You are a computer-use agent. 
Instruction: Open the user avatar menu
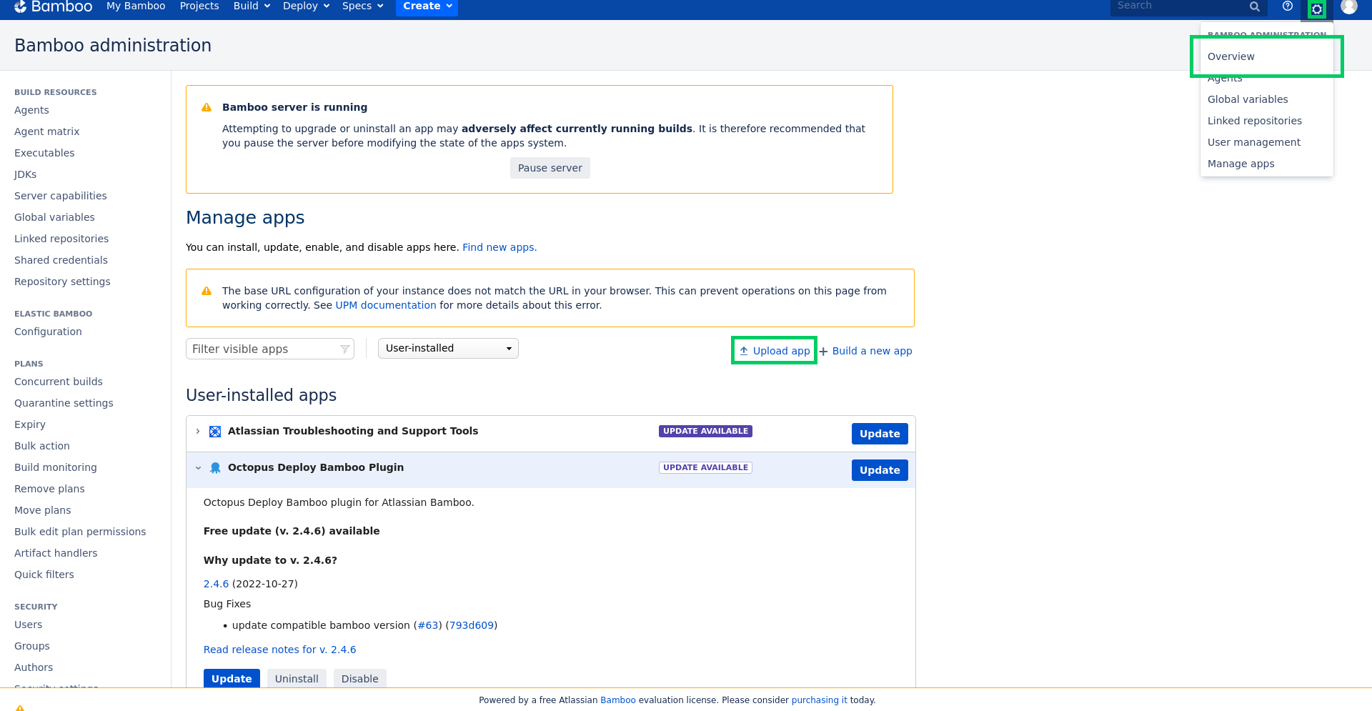click(x=1349, y=6)
